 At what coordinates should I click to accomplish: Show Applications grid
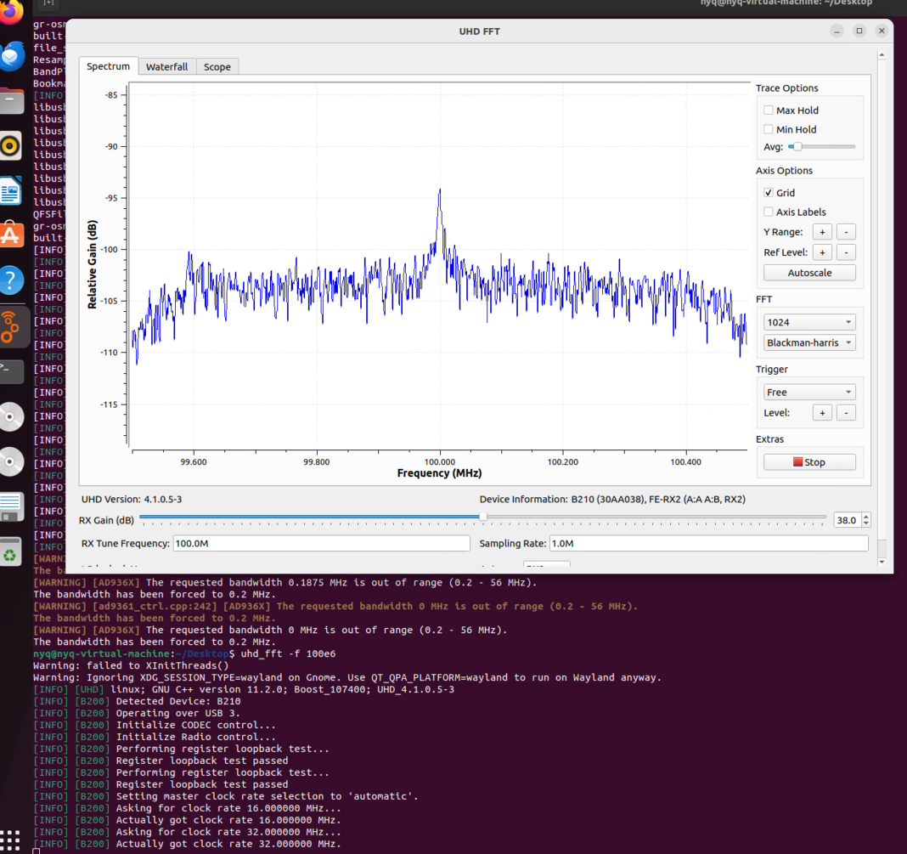[x=10, y=840]
